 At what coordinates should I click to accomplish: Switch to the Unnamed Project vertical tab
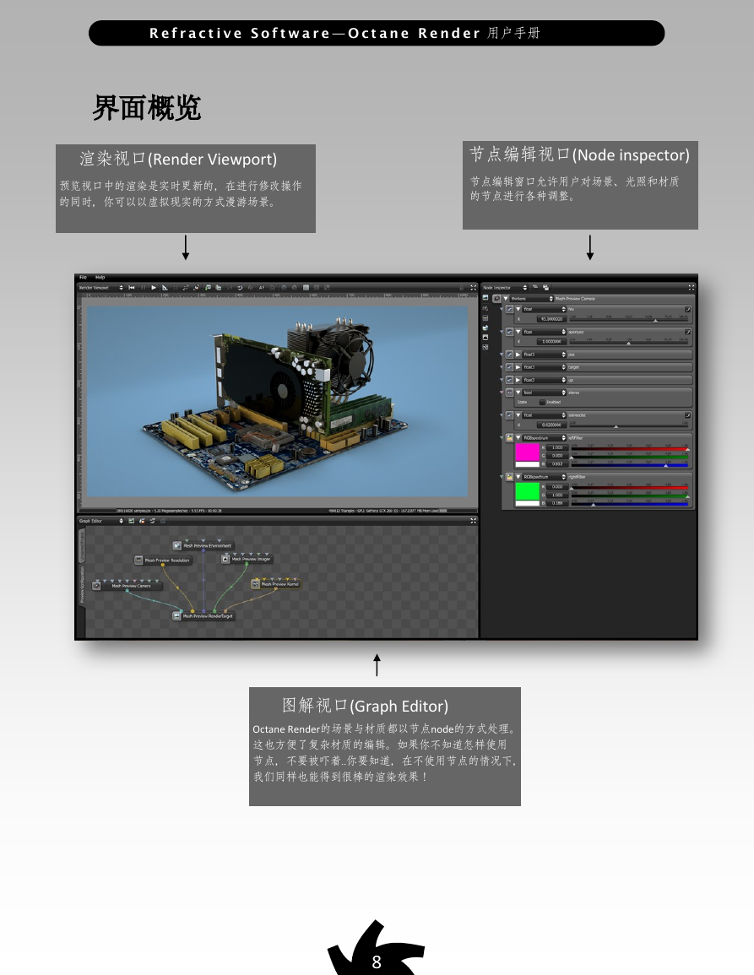(82, 545)
